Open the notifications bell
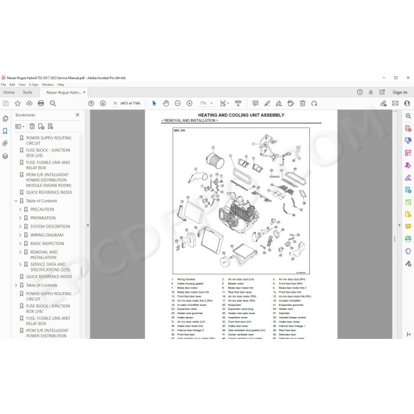414x414 pixels. [x=371, y=92]
